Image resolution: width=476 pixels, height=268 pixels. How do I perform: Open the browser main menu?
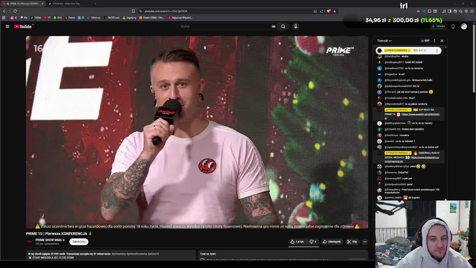(x=472, y=11)
